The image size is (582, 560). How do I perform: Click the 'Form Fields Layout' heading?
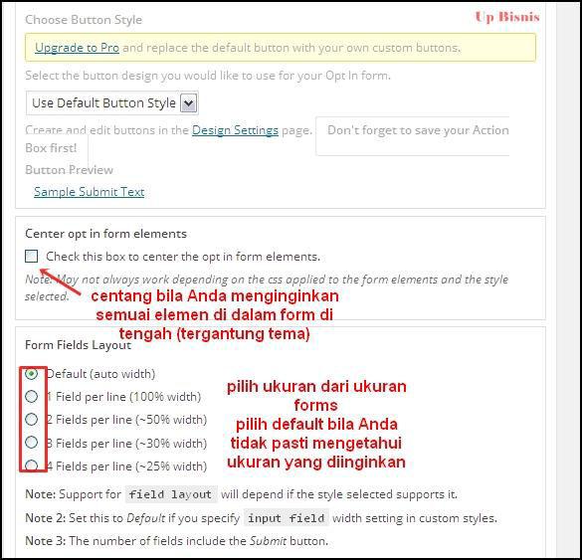pos(78,345)
